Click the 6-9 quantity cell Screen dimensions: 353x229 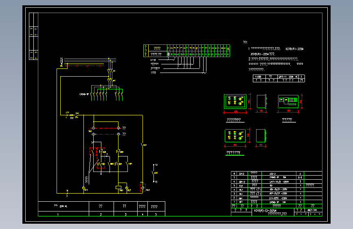300,178
